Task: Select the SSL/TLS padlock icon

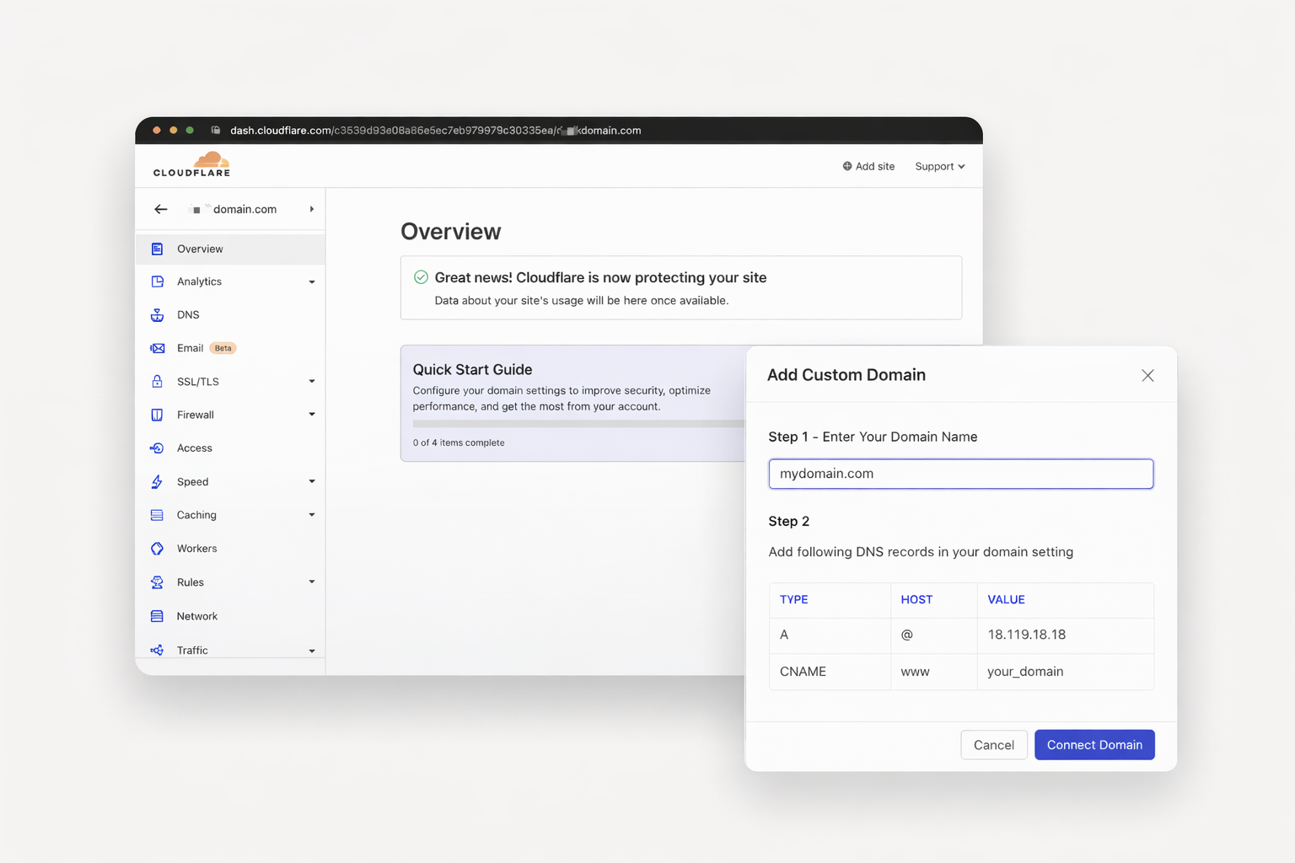Action: [157, 382]
